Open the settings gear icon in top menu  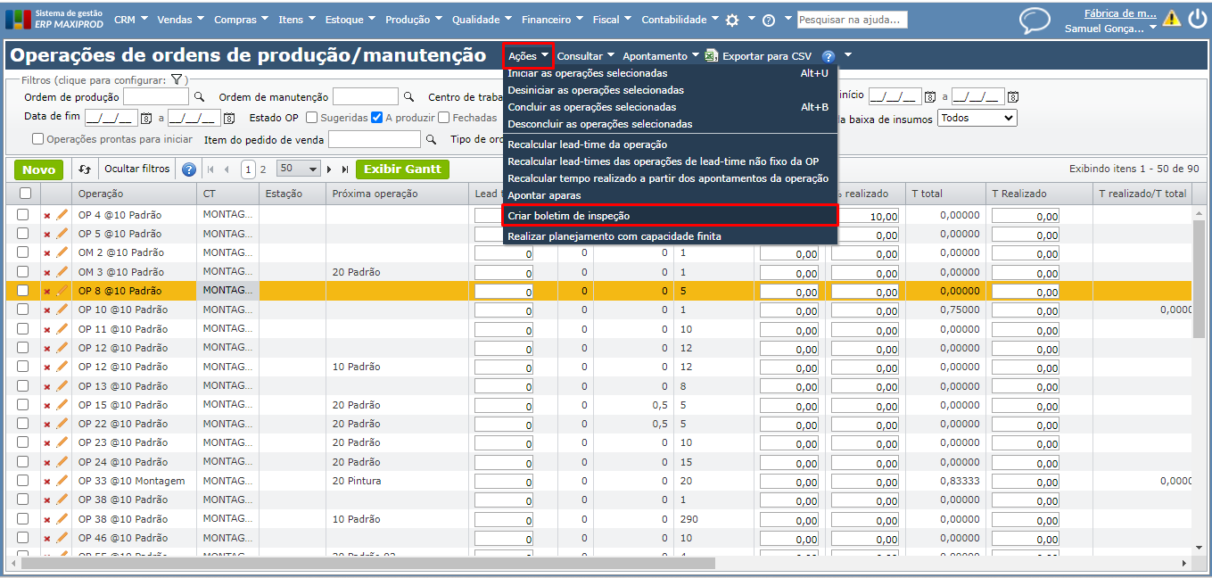click(x=732, y=20)
